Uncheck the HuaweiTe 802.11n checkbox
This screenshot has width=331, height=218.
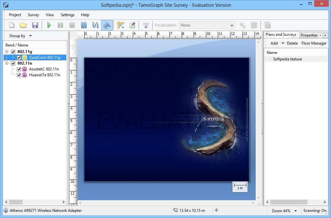click(x=19, y=75)
